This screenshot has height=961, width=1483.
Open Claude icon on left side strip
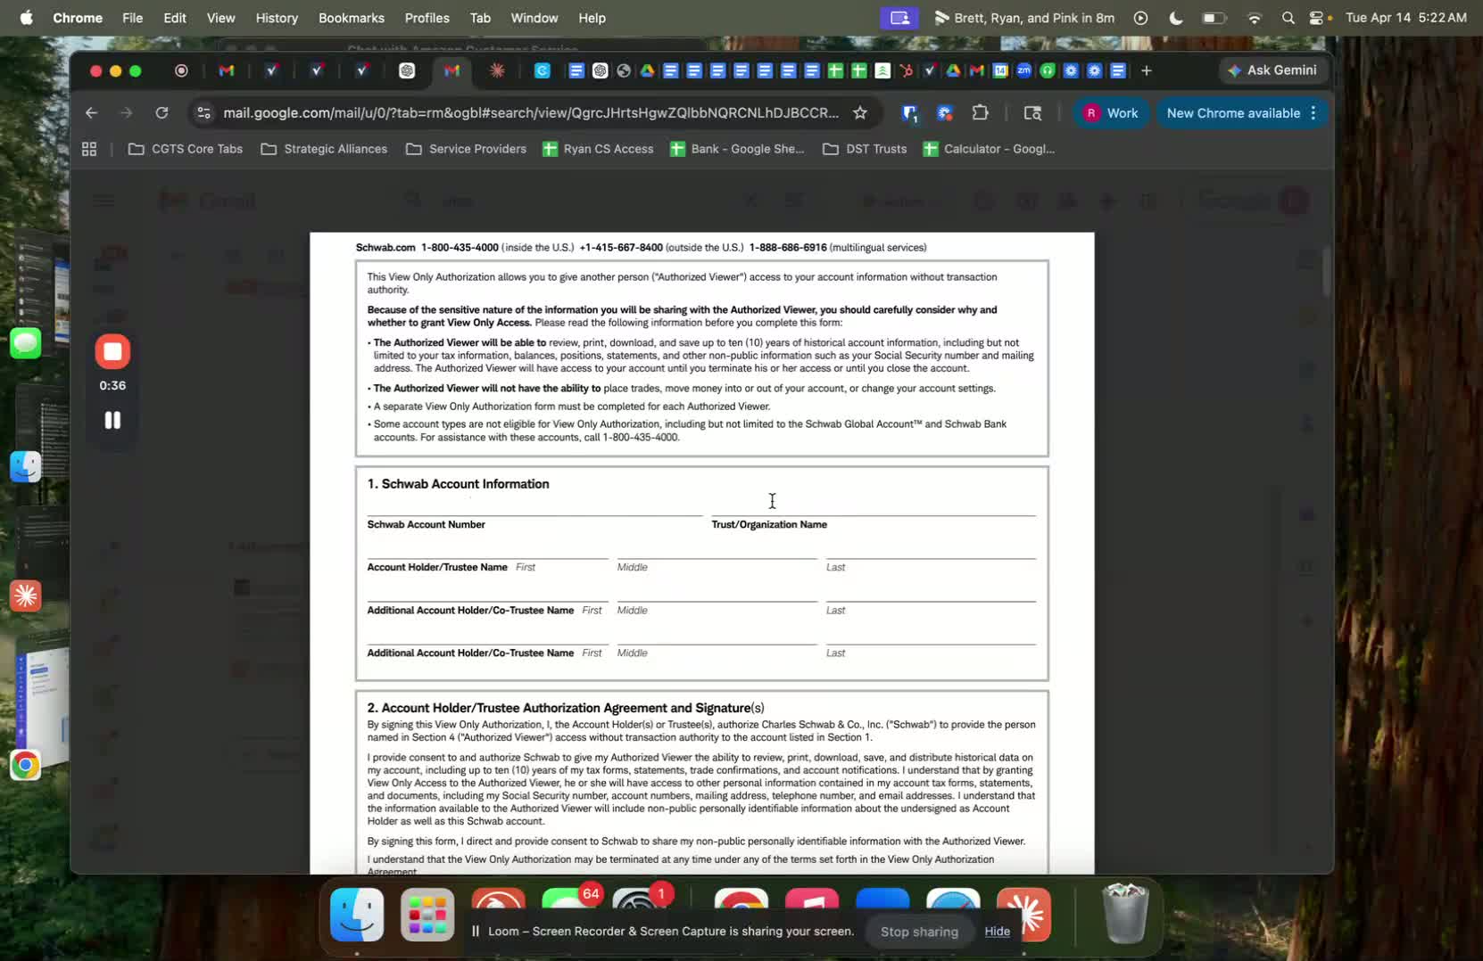(26, 595)
